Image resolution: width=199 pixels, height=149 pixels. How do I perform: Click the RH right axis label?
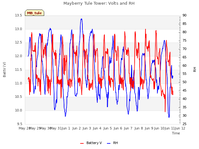point(195,70)
